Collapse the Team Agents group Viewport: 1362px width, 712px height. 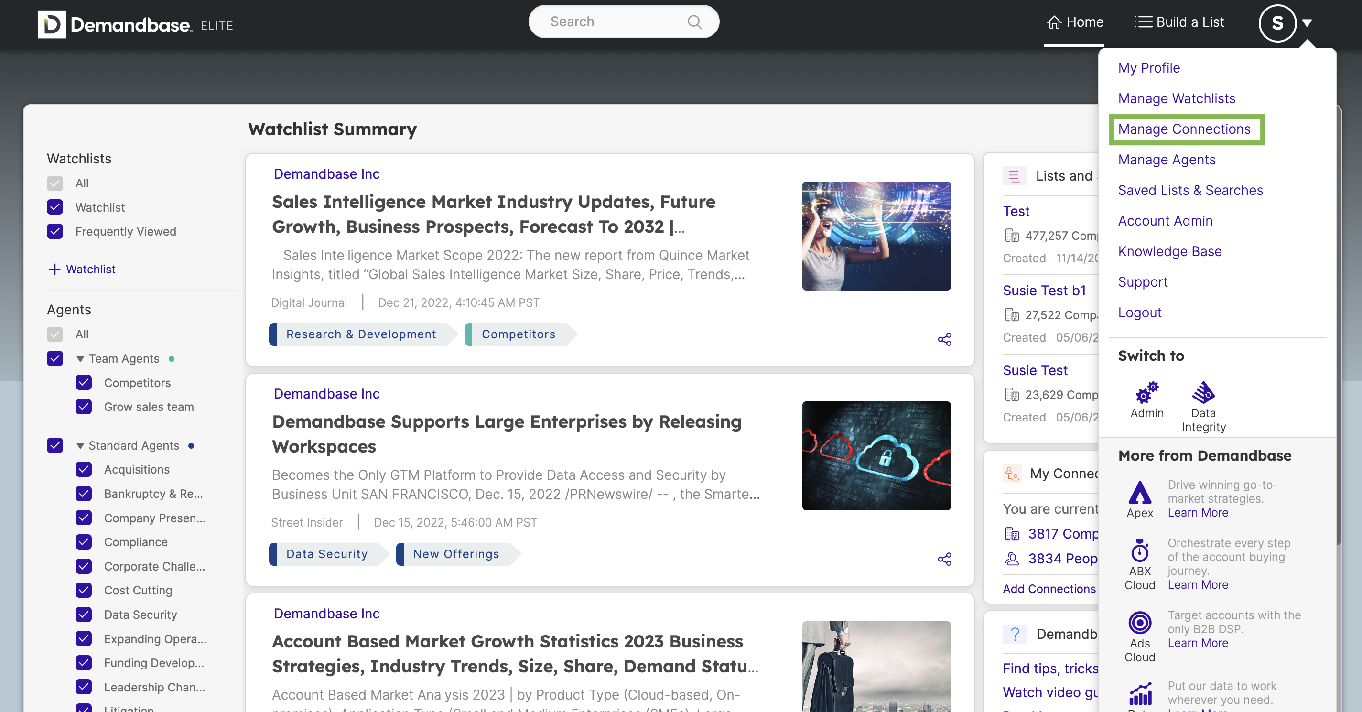(80, 359)
